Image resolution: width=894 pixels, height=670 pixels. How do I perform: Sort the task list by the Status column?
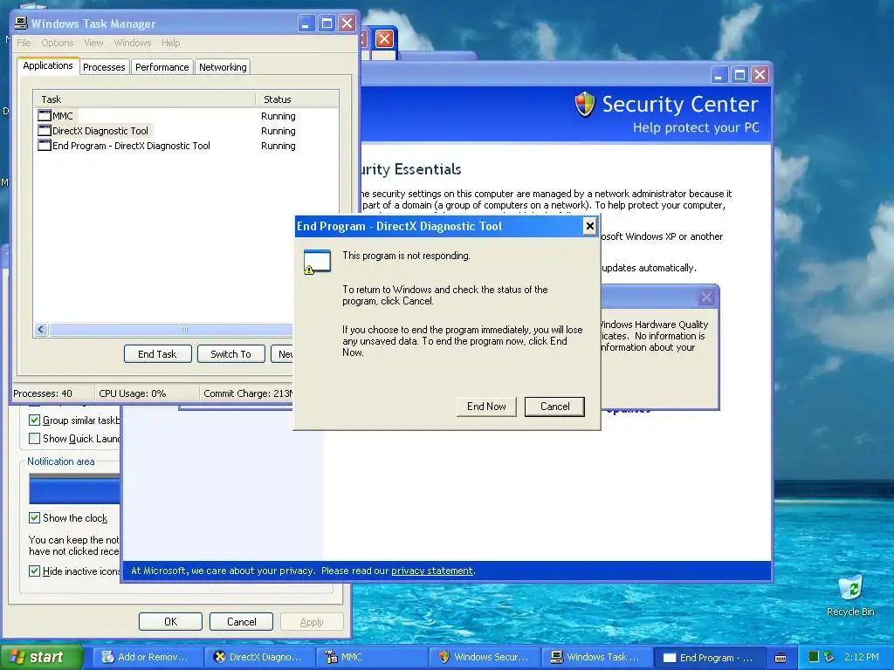tap(297, 99)
